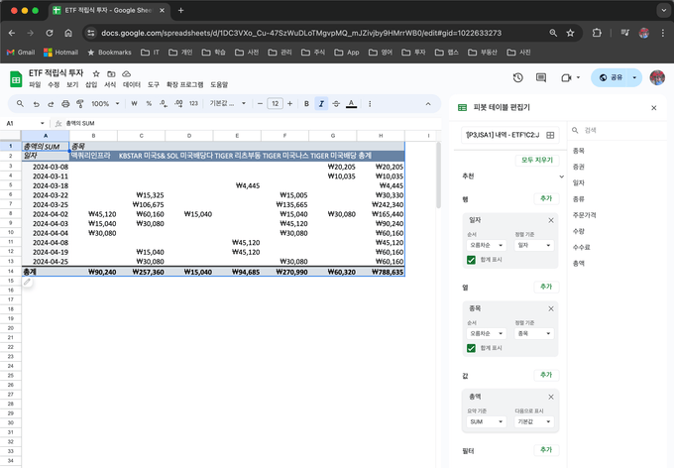Add a filter with 추가
The height and width of the screenshot is (468, 674).
click(x=546, y=449)
